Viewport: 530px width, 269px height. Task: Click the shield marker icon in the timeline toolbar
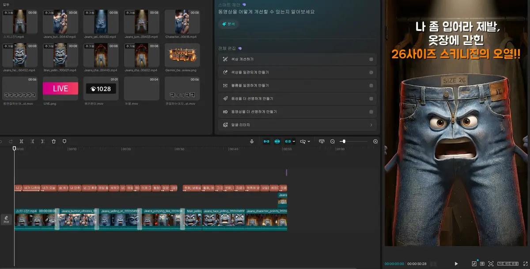(64, 141)
